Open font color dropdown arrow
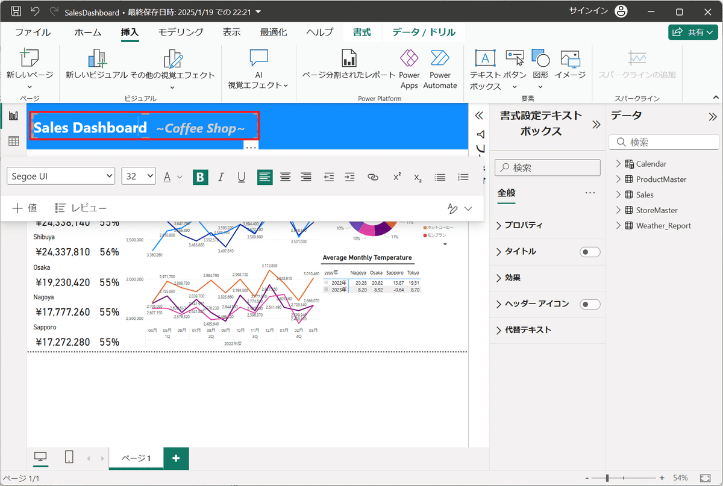 180,176
